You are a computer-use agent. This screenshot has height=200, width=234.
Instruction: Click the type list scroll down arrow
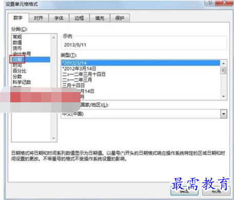[223, 96]
